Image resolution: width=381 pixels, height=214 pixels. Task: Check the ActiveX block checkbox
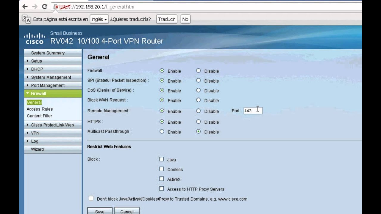(162, 179)
